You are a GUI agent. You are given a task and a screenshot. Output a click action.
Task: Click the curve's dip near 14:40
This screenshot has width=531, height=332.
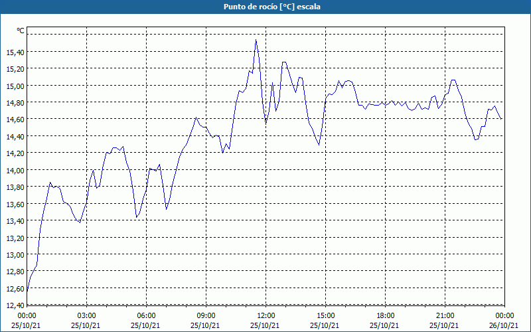pos(319,145)
